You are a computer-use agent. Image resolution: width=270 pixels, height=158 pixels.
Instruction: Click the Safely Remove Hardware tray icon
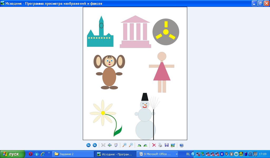coord(203,154)
